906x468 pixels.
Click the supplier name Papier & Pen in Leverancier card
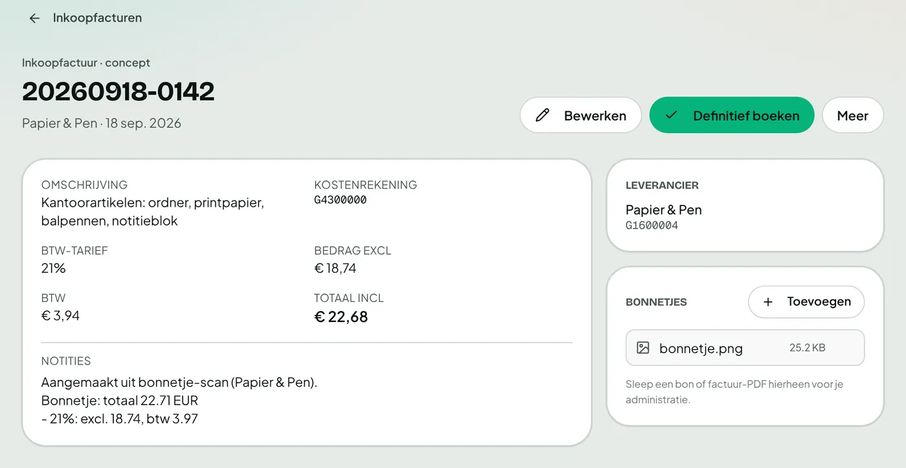(x=663, y=209)
